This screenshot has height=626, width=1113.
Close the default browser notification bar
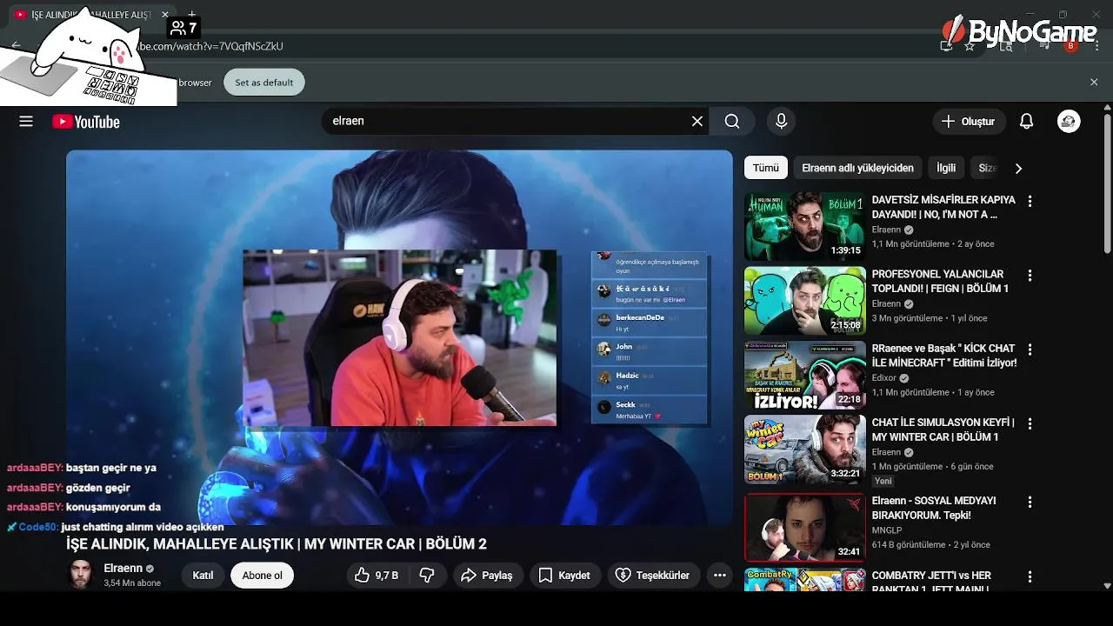pyautogui.click(x=1094, y=82)
